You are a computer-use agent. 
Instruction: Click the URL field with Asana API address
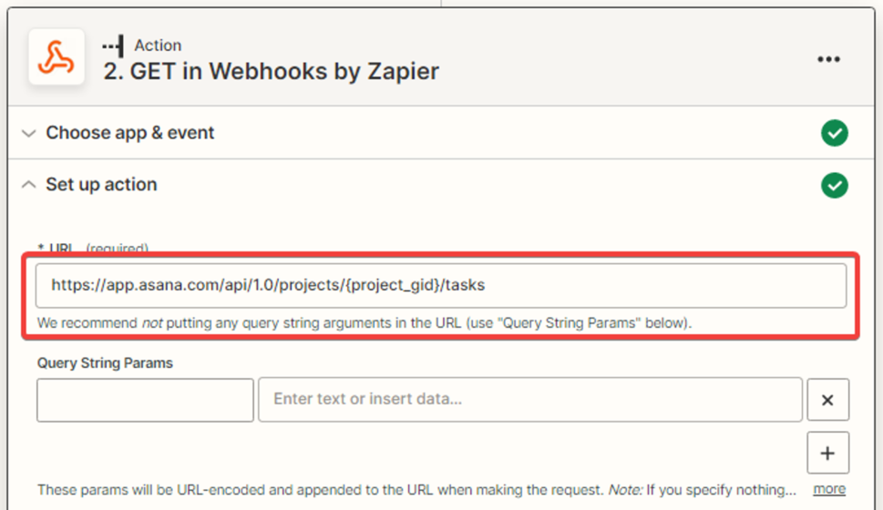pos(441,285)
